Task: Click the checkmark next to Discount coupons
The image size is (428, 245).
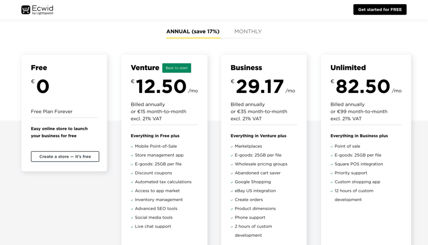Action: click(132, 173)
